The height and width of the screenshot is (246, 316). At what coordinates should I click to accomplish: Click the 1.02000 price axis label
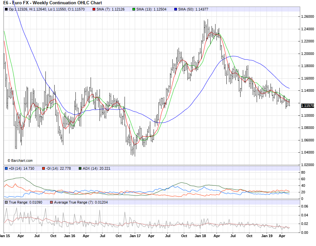coord(307,165)
